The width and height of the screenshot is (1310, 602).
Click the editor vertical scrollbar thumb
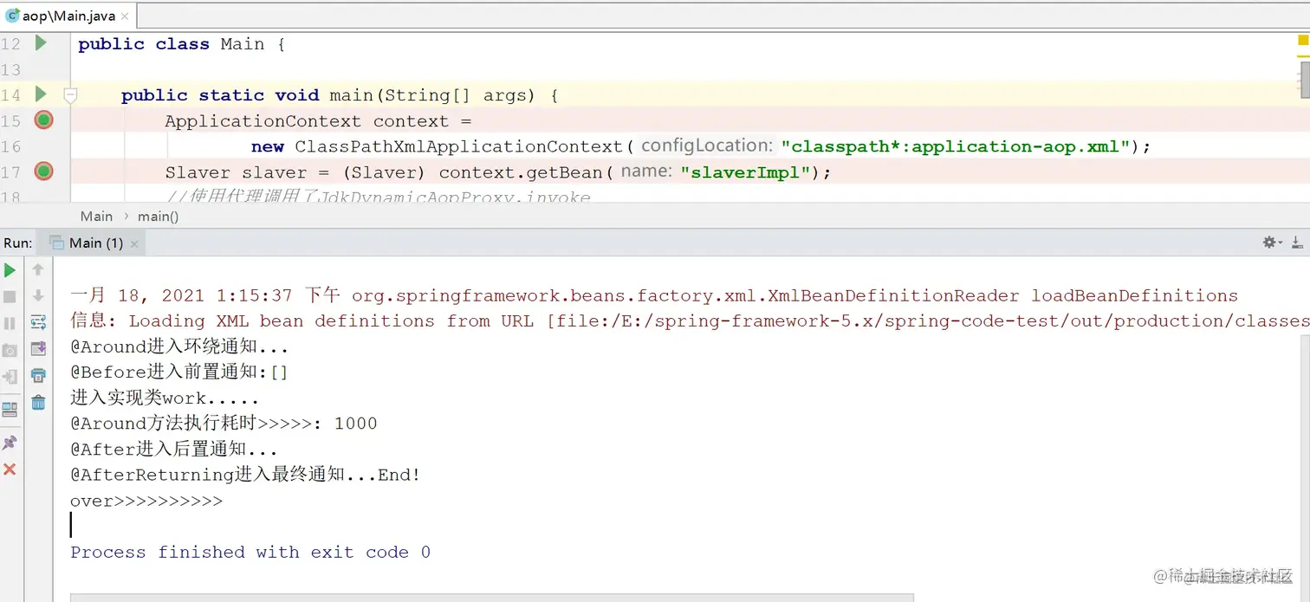pos(1305,80)
